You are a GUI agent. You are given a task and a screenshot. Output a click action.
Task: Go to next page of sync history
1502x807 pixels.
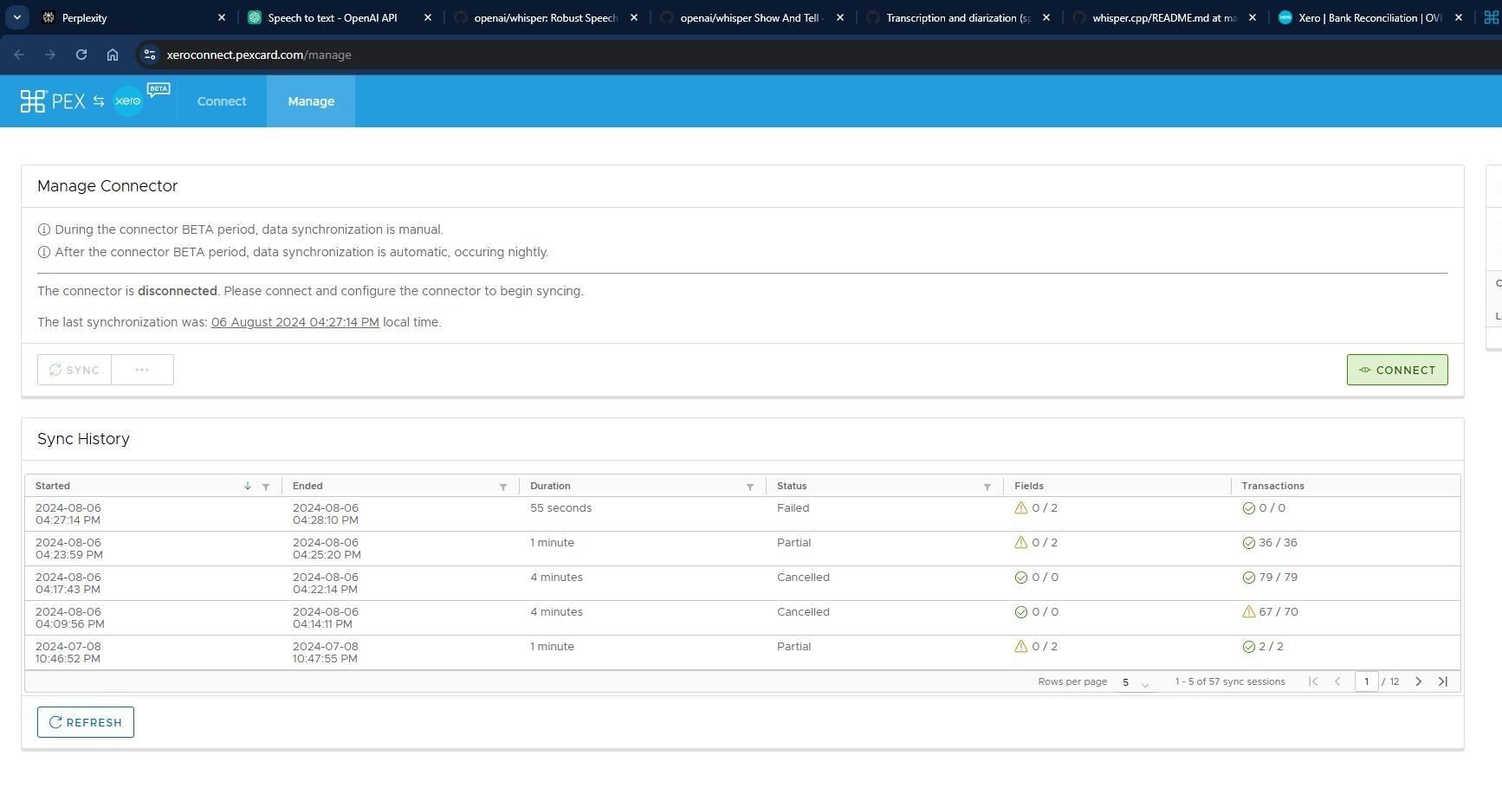click(x=1419, y=681)
